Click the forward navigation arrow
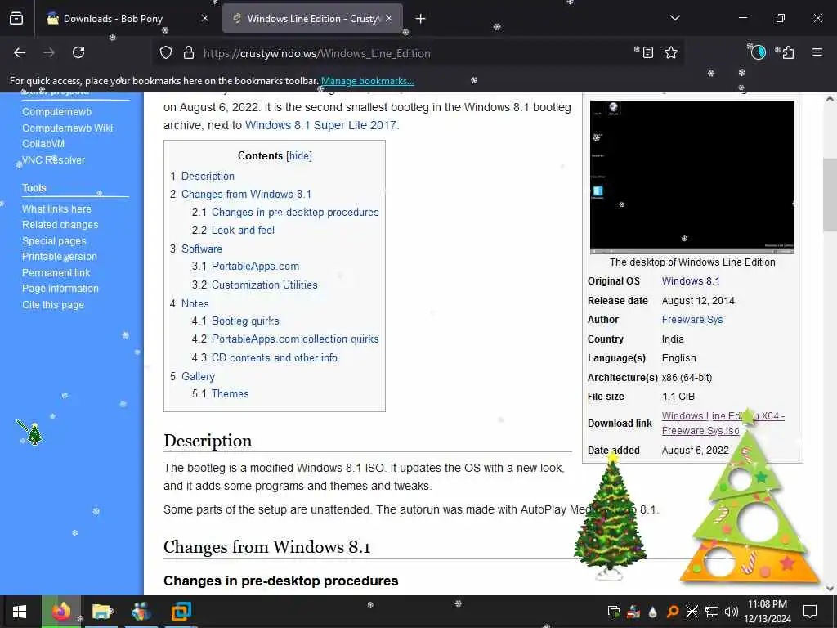Viewport: 837px width, 628px height. coord(49,52)
